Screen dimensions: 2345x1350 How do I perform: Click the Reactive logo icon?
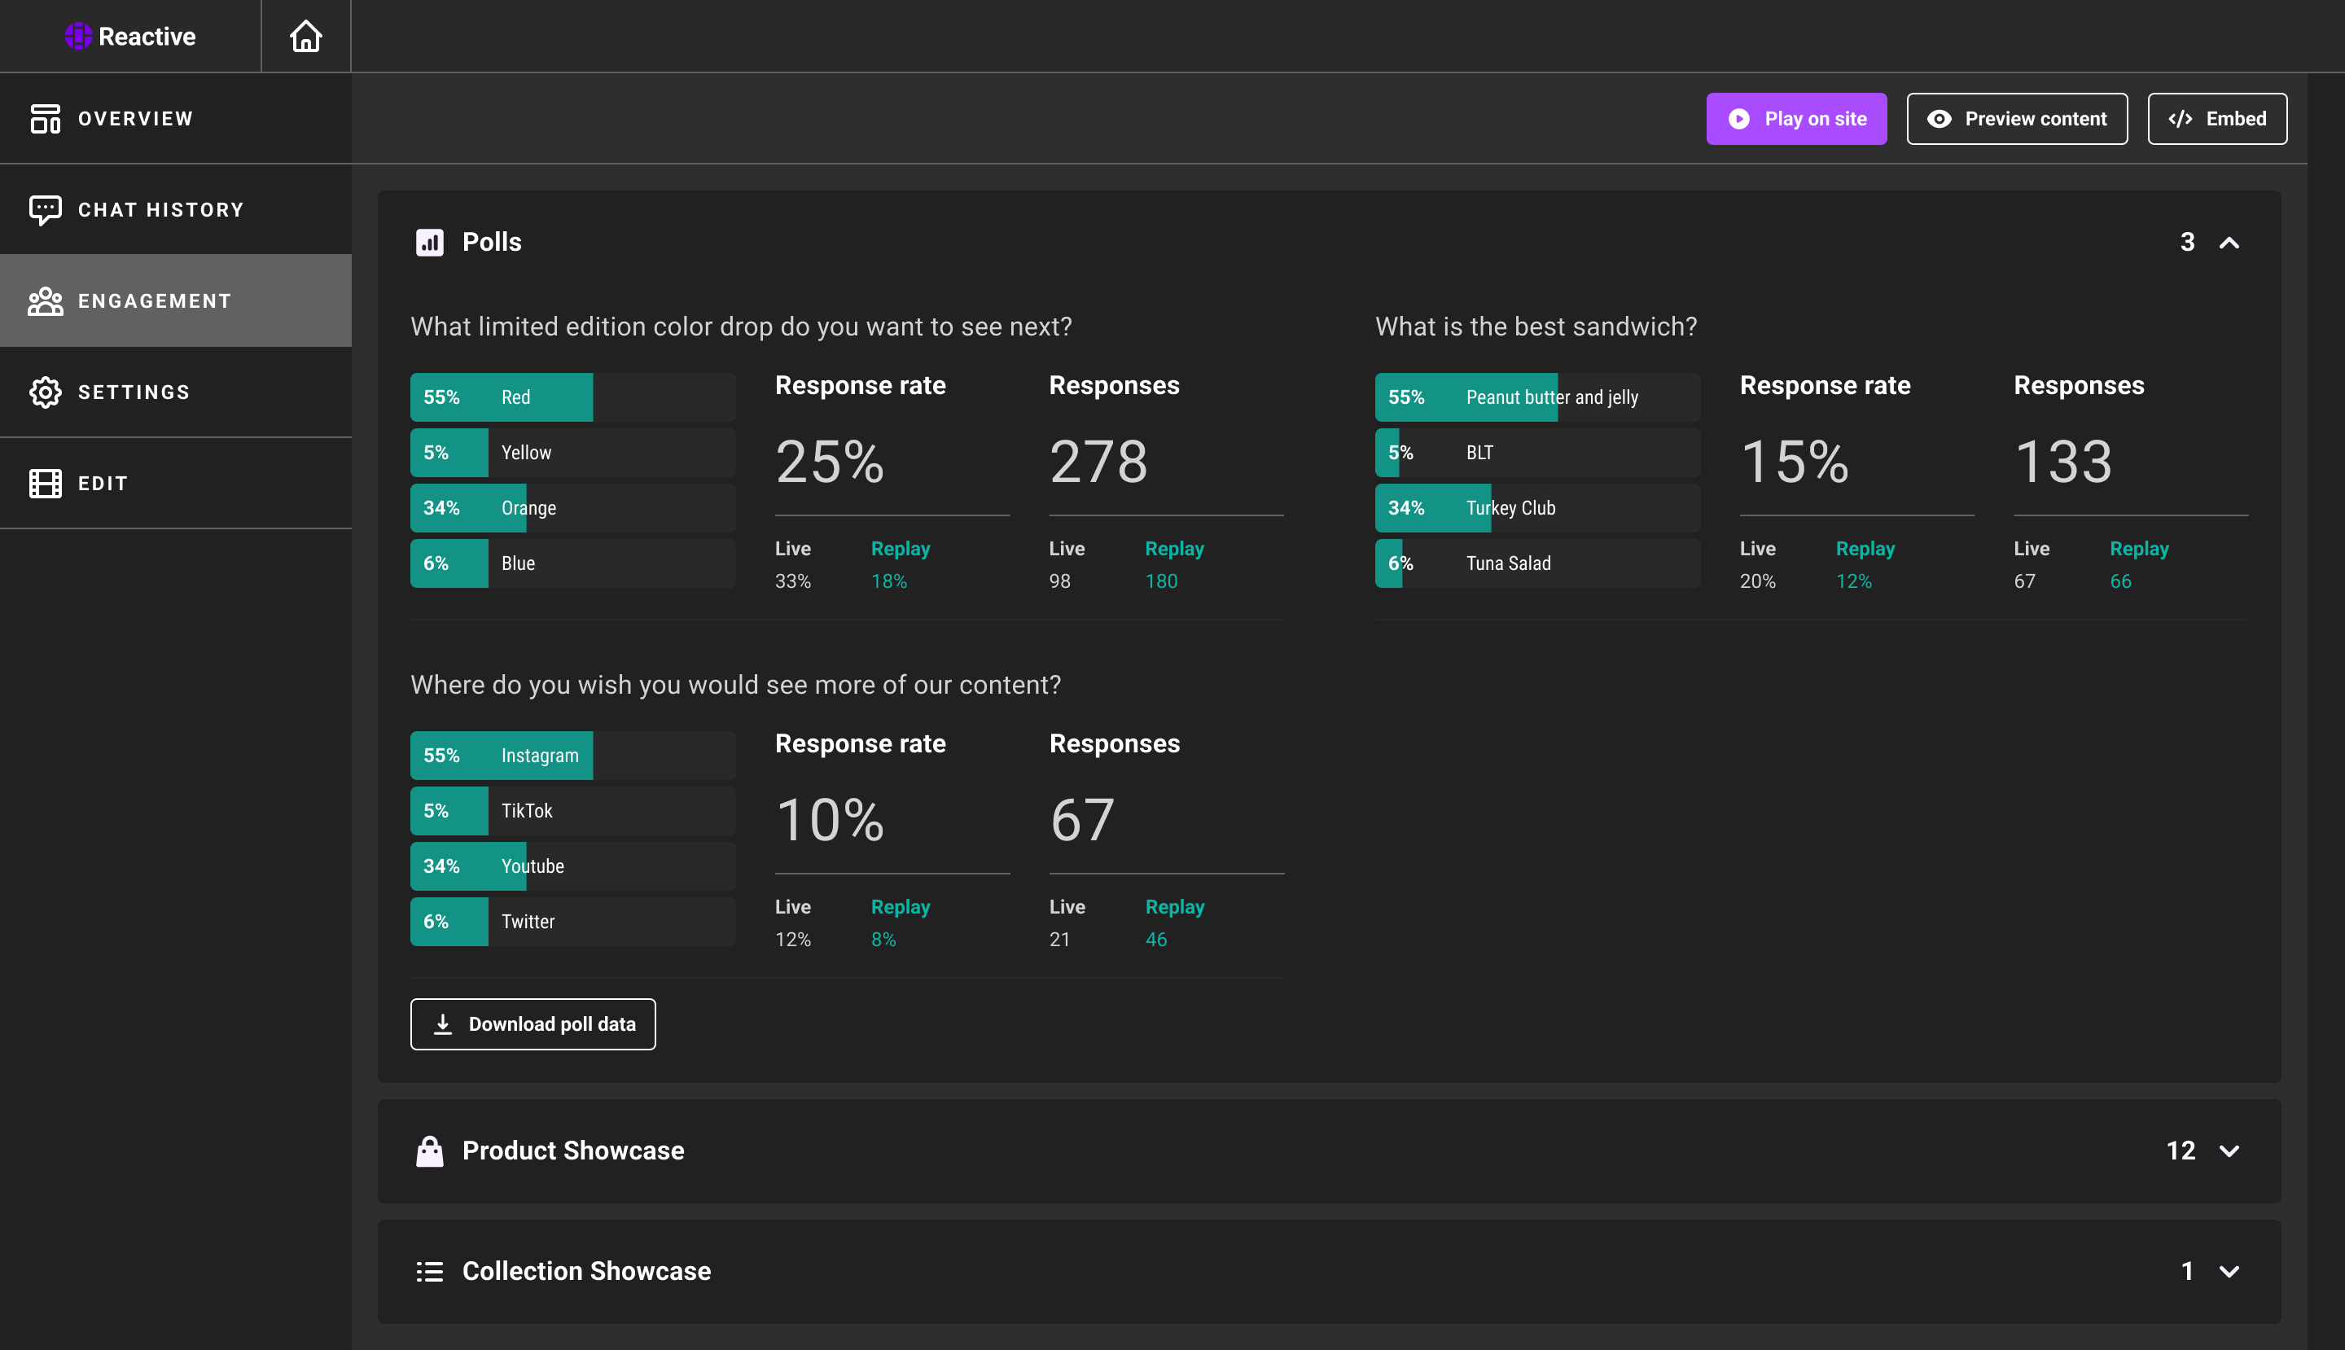[78, 36]
